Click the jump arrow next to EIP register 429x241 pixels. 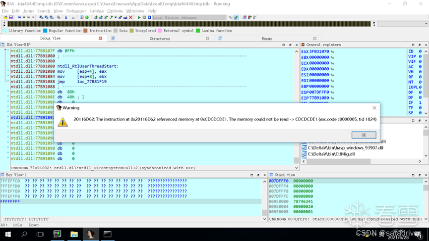(x=332, y=98)
